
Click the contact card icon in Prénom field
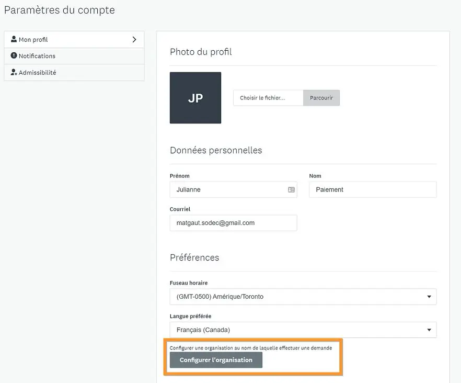click(291, 190)
